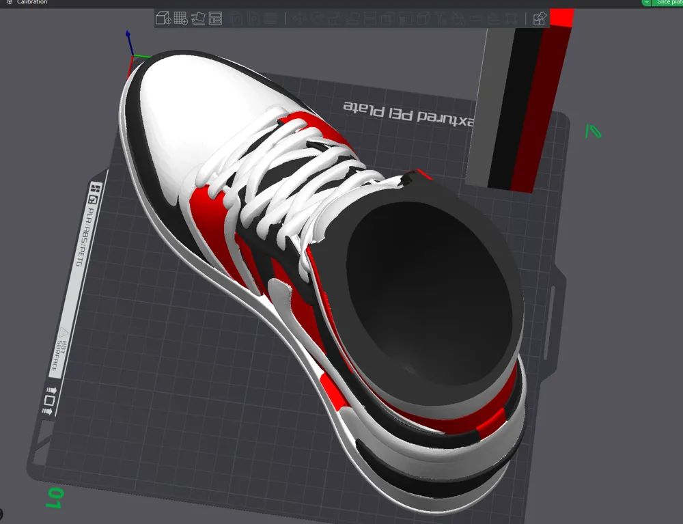The width and height of the screenshot is (683, 524).
Task: Add a new plate with grid icon
Action: coord(181,18)
